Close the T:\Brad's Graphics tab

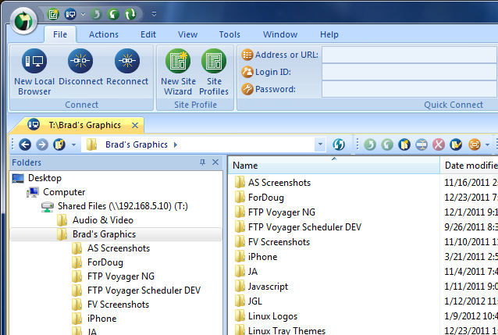click(135, 125)
